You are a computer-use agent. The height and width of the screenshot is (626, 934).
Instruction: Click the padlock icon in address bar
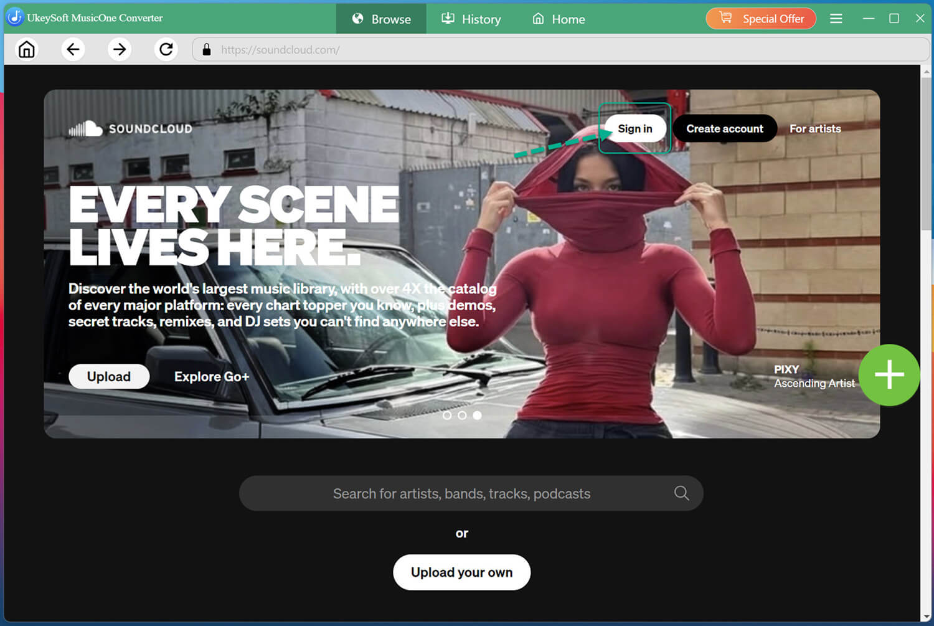pyautogui.click(x=207, y=50)
